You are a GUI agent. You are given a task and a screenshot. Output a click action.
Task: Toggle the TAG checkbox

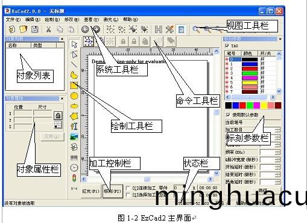pos(227,46)
